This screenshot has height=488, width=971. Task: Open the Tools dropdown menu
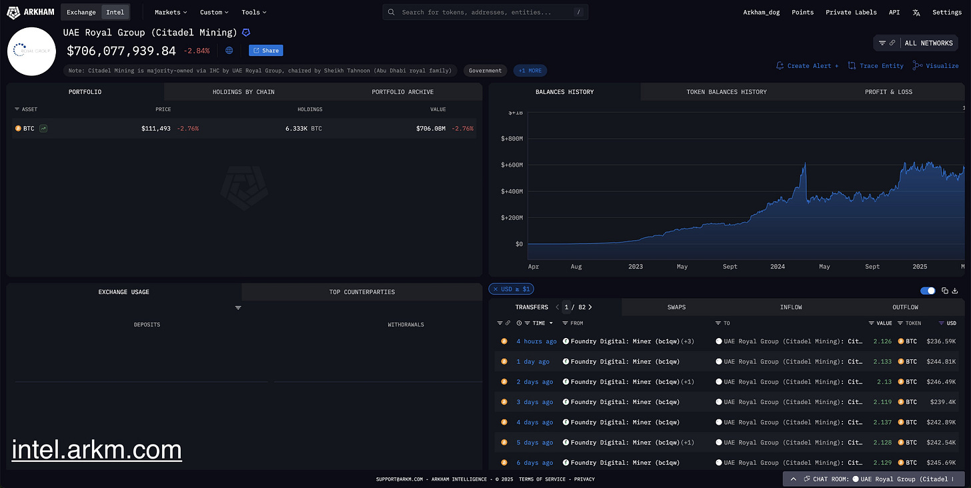pyautogui.click(x=253, y=12)
